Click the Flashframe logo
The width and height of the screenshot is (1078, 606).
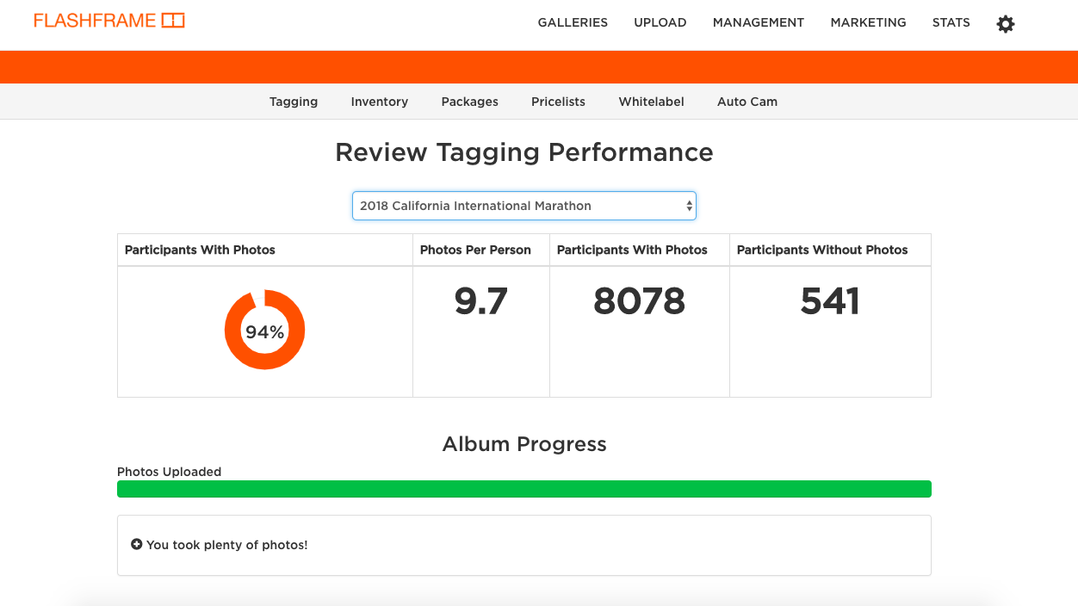pos(109,21)
